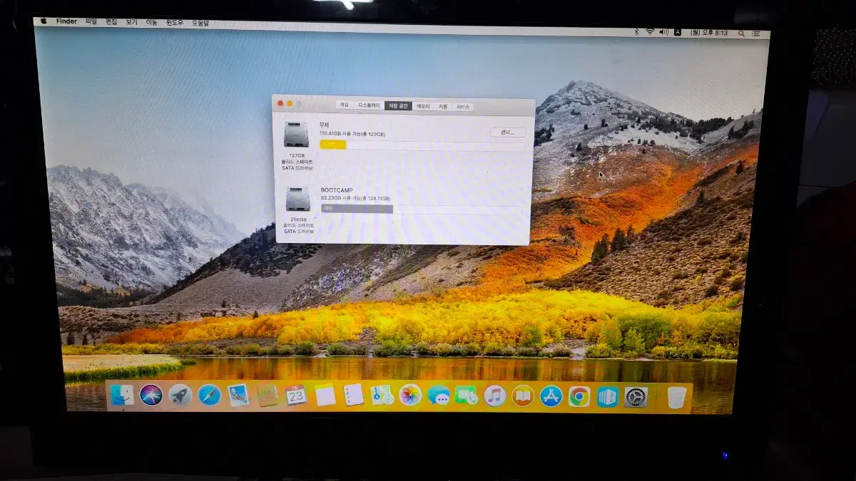Open Launchpad rocket icon in Dock
856x481 pixels.
180,394
